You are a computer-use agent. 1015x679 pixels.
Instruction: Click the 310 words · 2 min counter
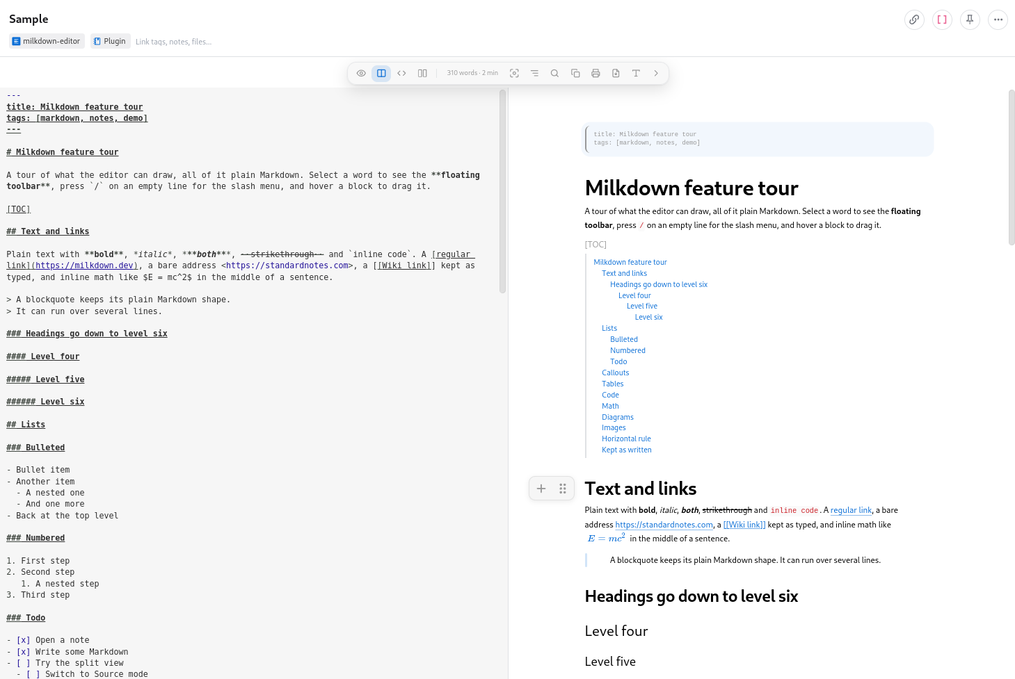click(x=472, y=73)
